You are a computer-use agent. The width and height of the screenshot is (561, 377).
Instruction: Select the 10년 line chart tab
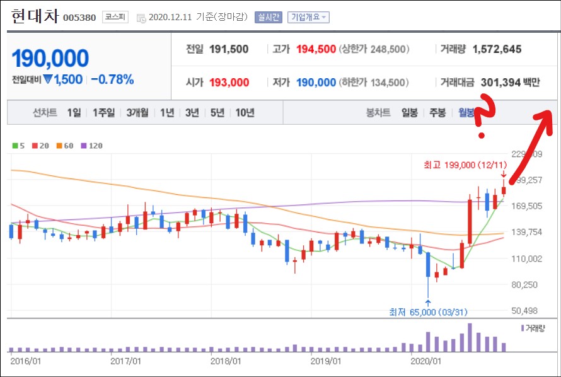click(x=245, y=113)
